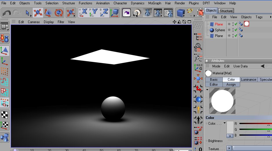
Task: Open User Data menu
Action: [240, 66]
